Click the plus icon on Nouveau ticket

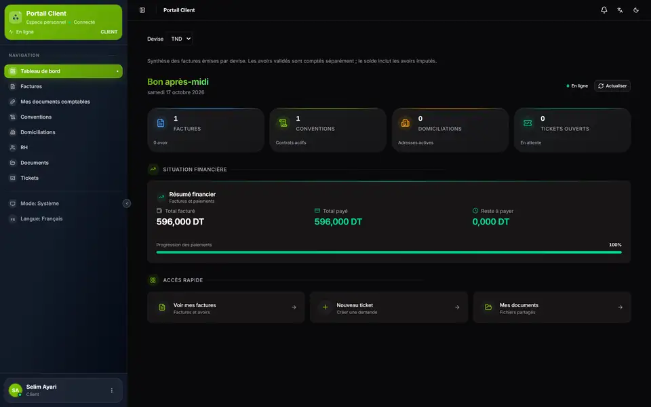click(x=325, y=307)
